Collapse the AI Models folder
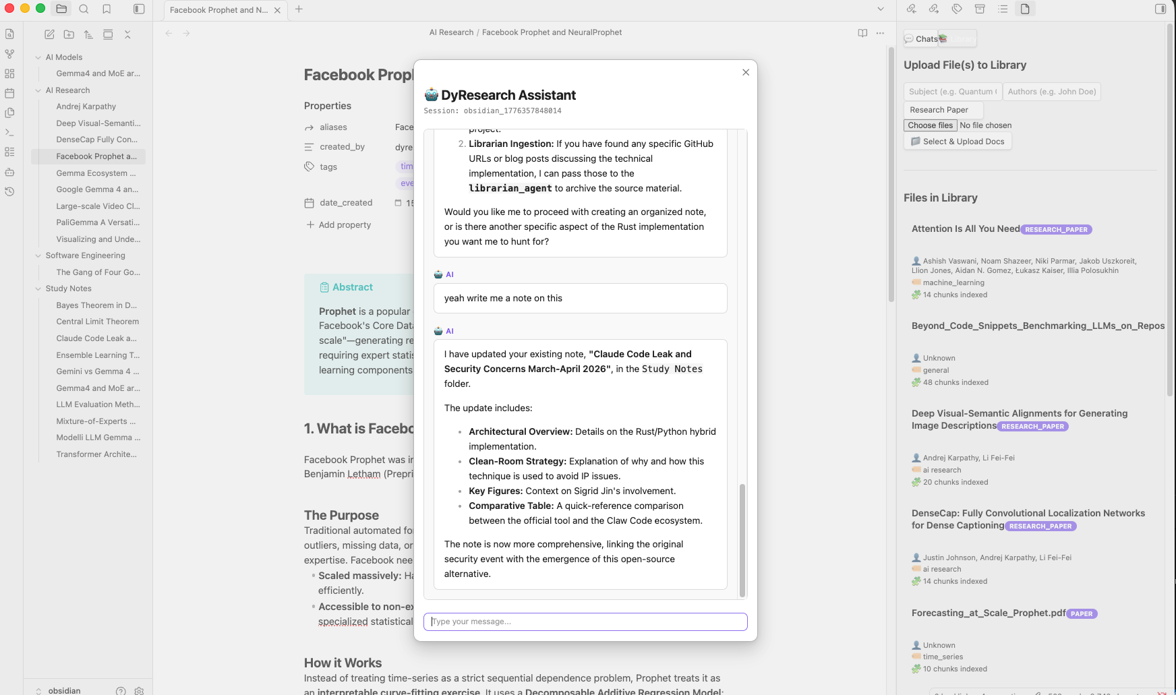The width and height of the screenshot is (1176, 695). click(x=38, y=57)
